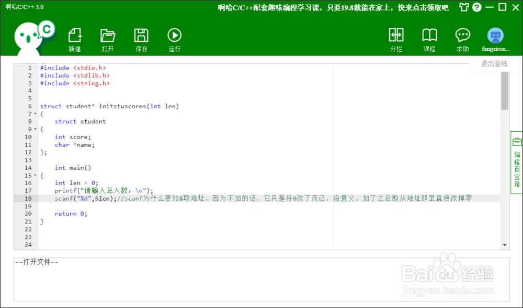The image size is (523, 308).
Task: Collapse the code fold at line 7
Action: 36,113
